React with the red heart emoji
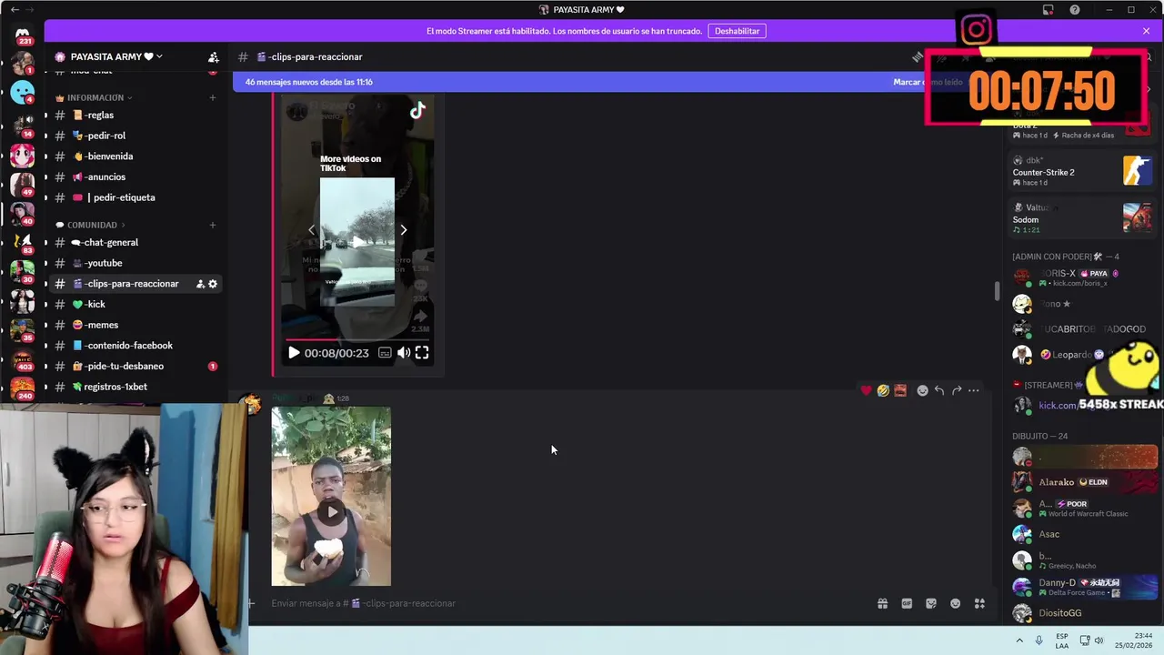1164x655 pixels. [x=866, y=390]
